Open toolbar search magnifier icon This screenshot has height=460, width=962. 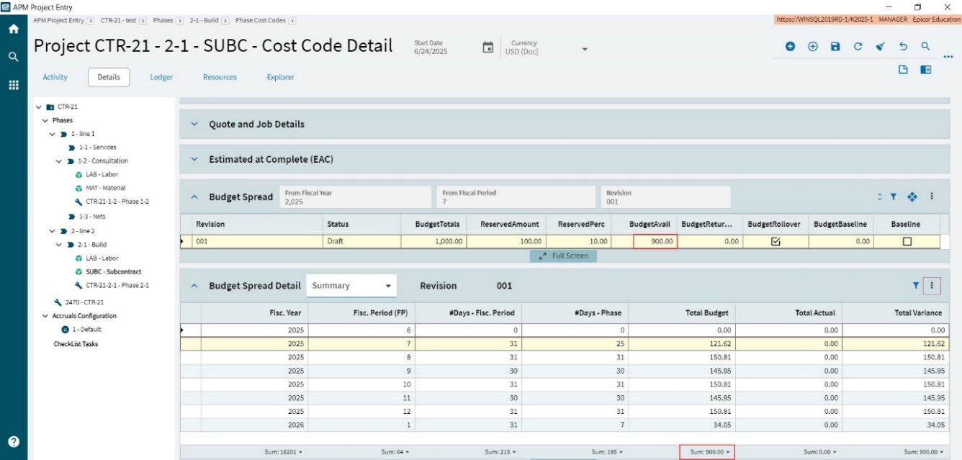pyautogui.click(x=925, y=46)
